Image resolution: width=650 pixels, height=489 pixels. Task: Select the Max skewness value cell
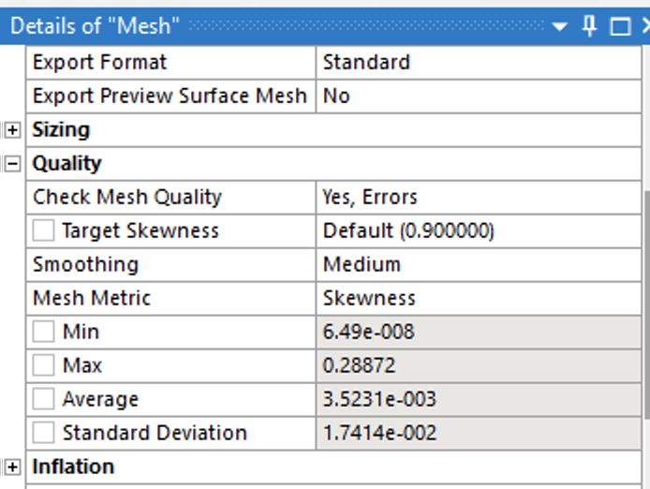point(478,365)
